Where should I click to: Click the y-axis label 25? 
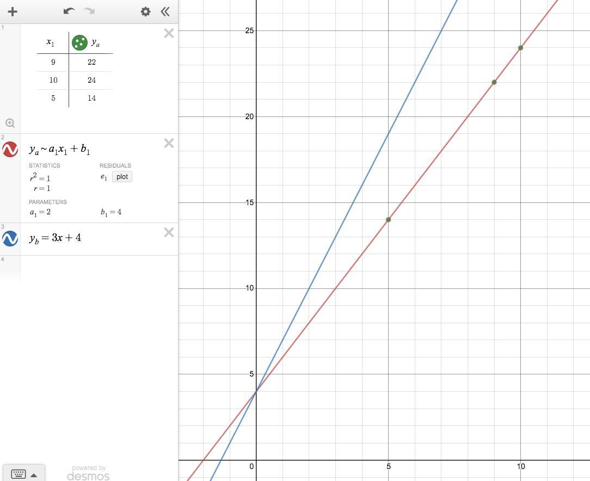249,30
